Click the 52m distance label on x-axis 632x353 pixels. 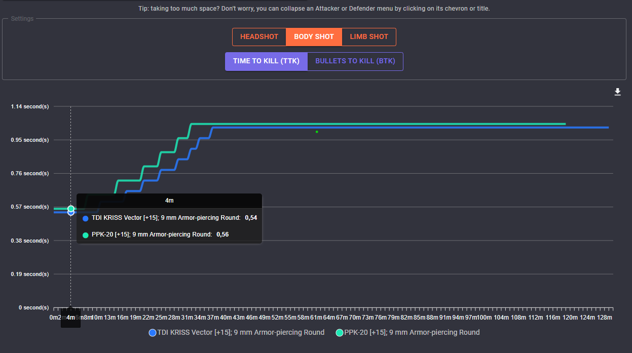pyautogui.click(x=278, y=318)
